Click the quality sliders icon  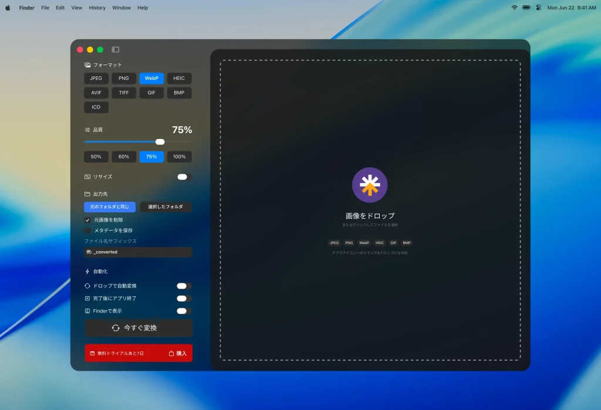pyautogui.click(x=87, y=130)
